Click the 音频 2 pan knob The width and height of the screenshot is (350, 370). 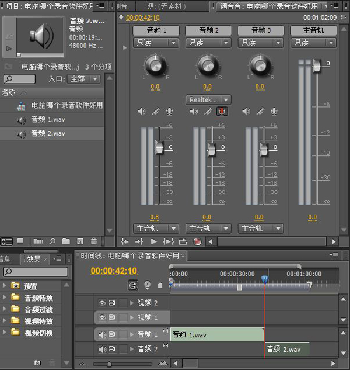208,65
